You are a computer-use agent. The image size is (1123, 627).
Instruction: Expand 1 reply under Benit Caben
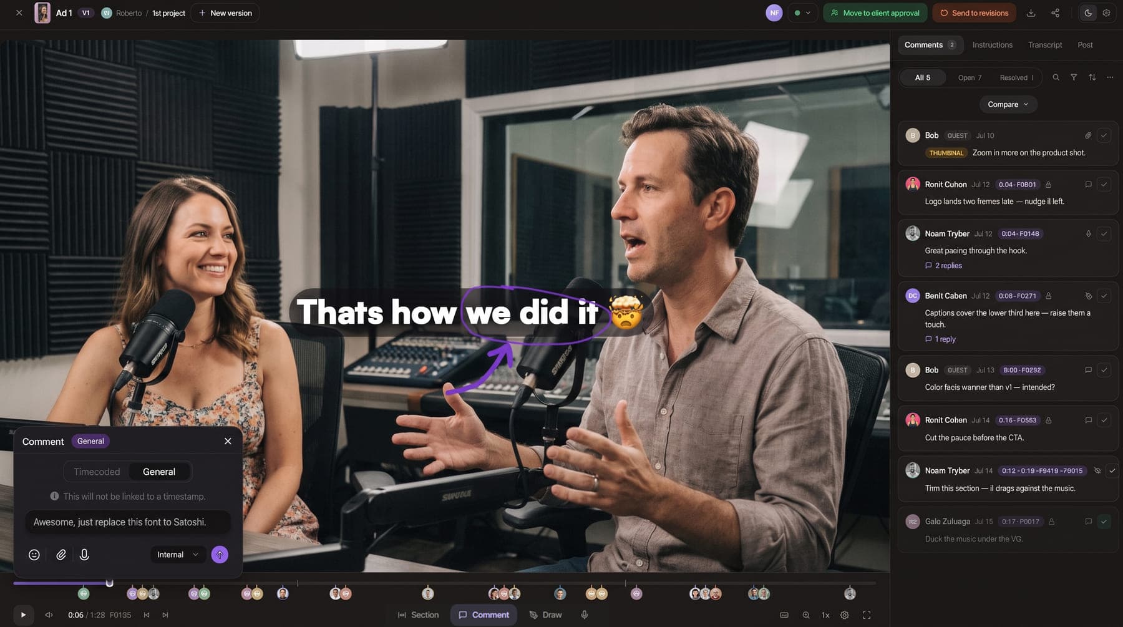(x=940, y=339)
